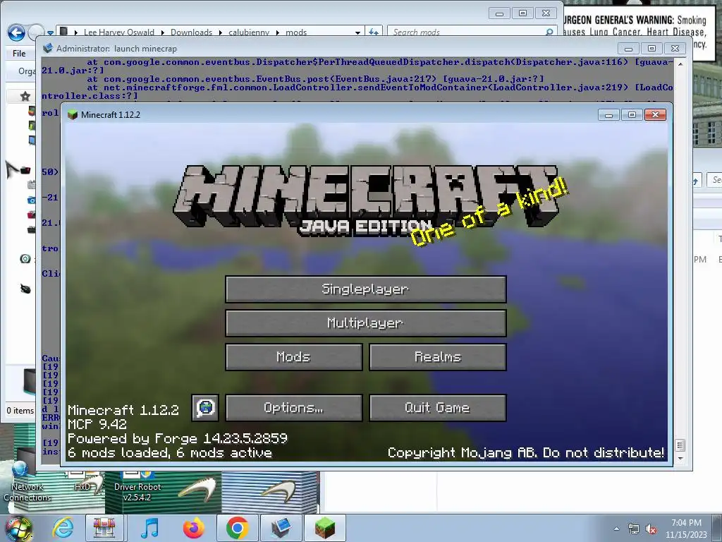Click Quit Game
The width and height of the screenshot is (722, 542).
pyautogui.click(x=437, y=407)
